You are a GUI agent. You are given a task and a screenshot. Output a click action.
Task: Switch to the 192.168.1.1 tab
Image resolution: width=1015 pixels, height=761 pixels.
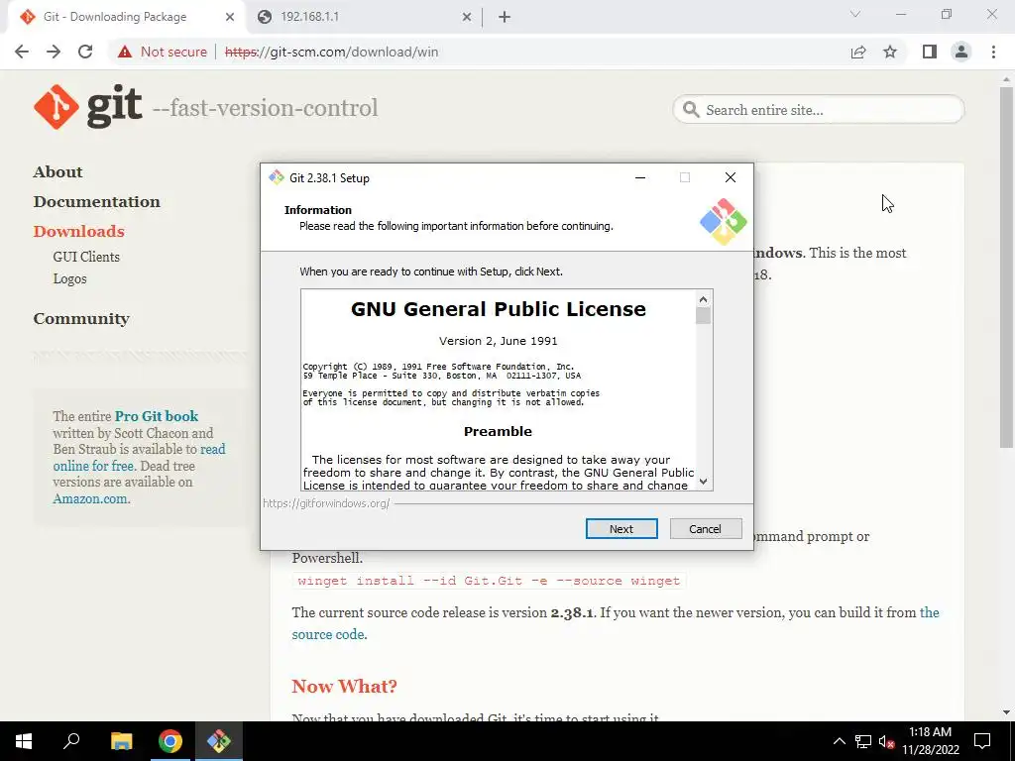click(363, 17)
